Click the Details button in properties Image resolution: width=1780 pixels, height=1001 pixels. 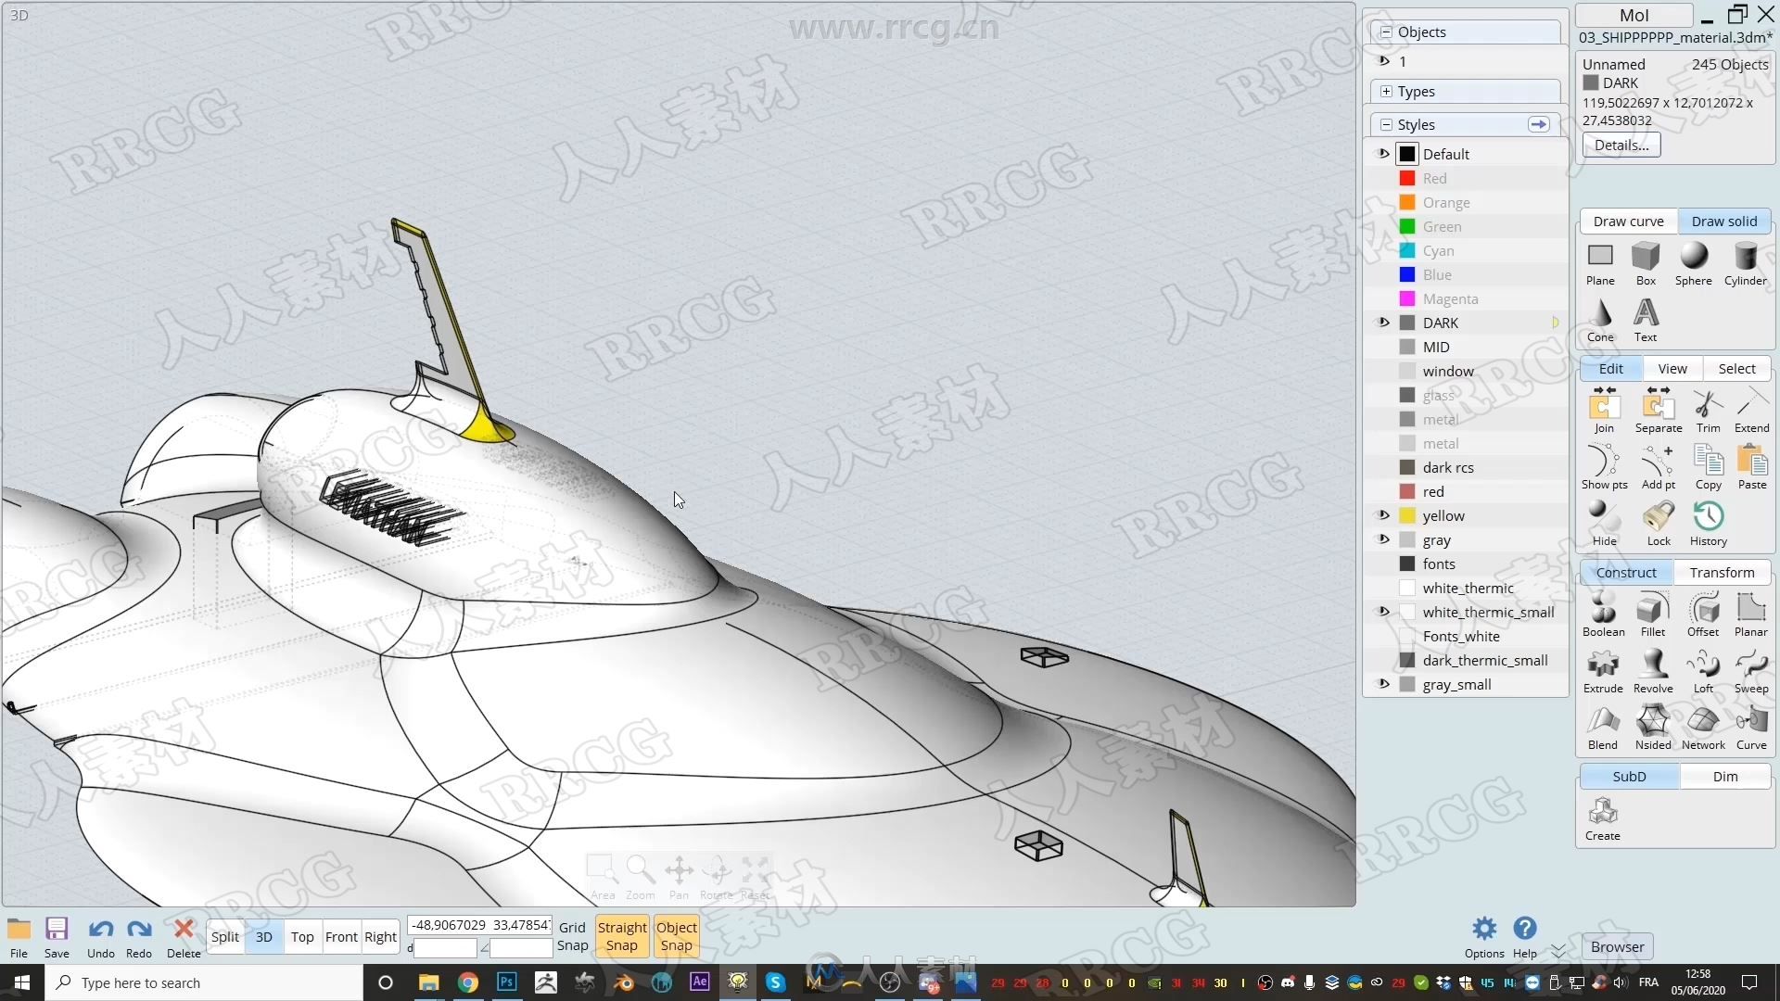1621,146
